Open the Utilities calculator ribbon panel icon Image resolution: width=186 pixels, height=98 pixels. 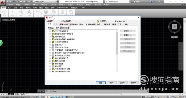[x=62, y=12]
